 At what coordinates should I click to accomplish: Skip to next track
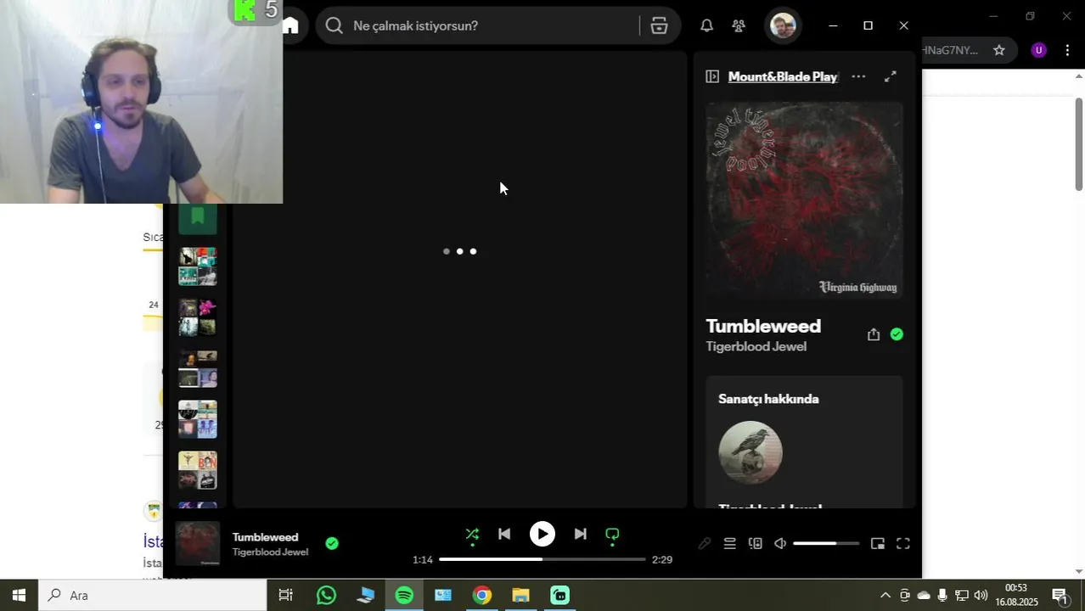(580, 535)
